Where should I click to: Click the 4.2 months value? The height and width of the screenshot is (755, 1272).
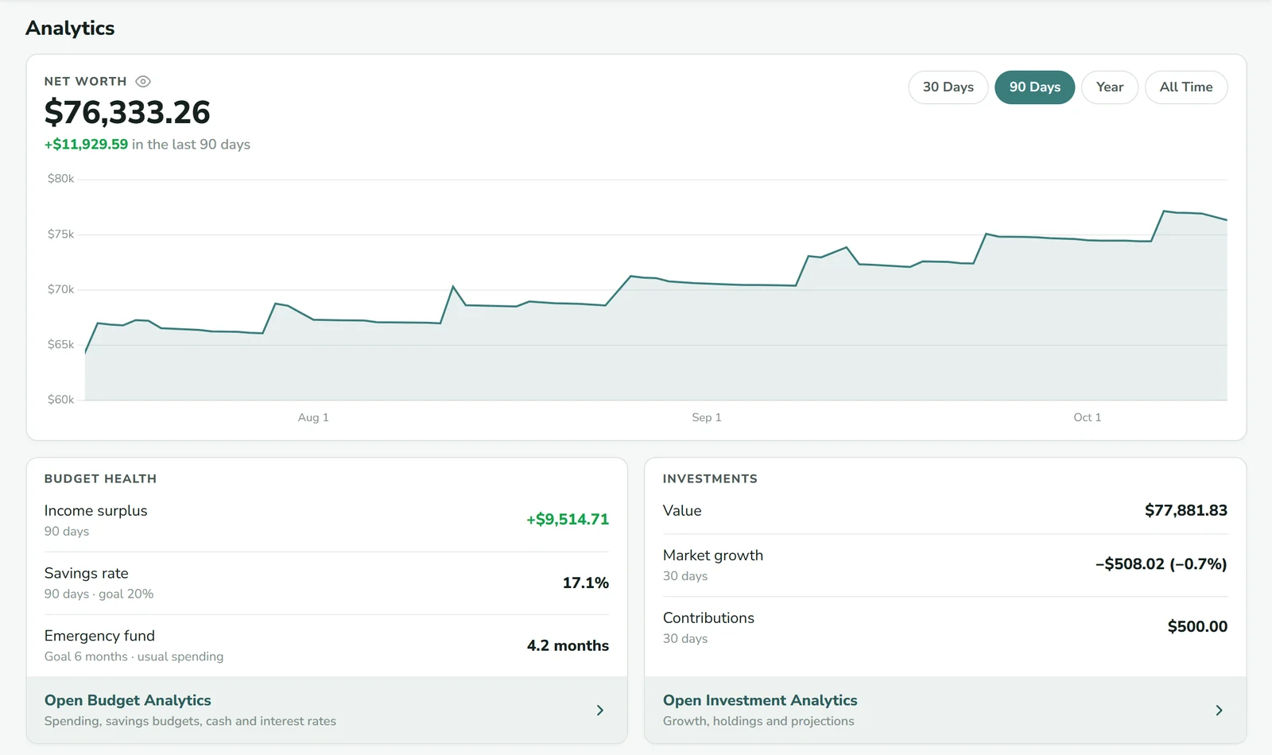(x=568, y=646)
